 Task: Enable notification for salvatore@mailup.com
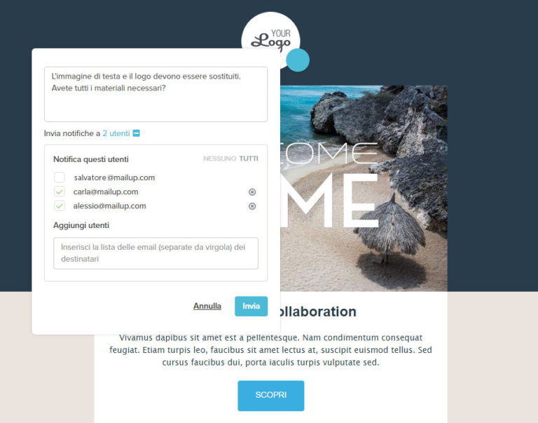[x=60, y=177]
